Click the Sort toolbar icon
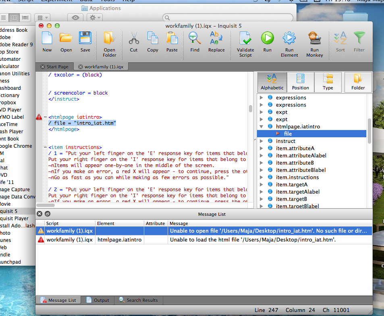This screenshot has height=316, width=384. point(340,41)
